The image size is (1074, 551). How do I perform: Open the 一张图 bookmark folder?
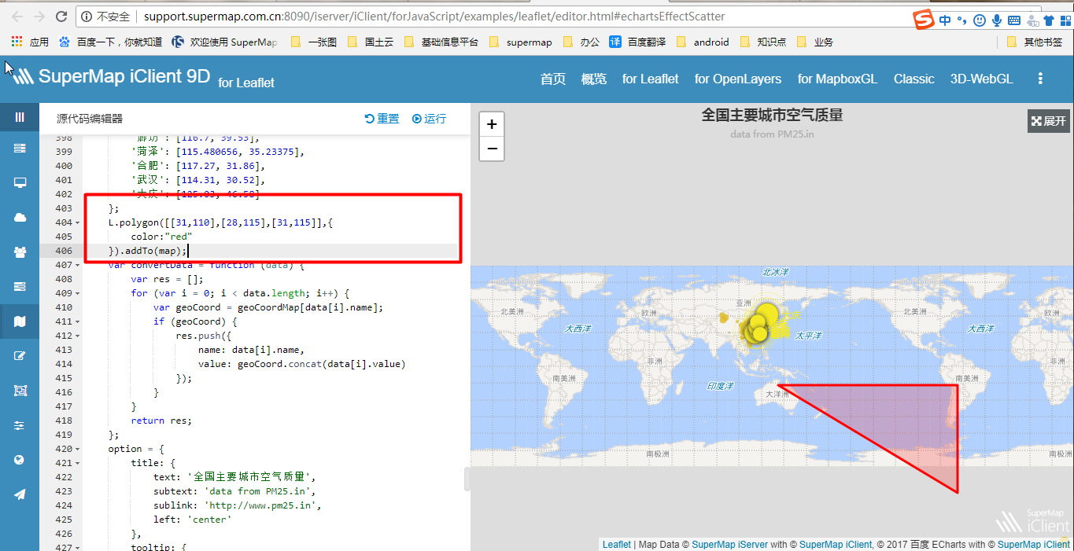(x=314, y=42)
